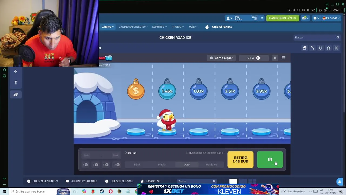The image size is (346, 195).
Task: Click the 1.83x multiplier ornament
Action: [x=198, y=89]
